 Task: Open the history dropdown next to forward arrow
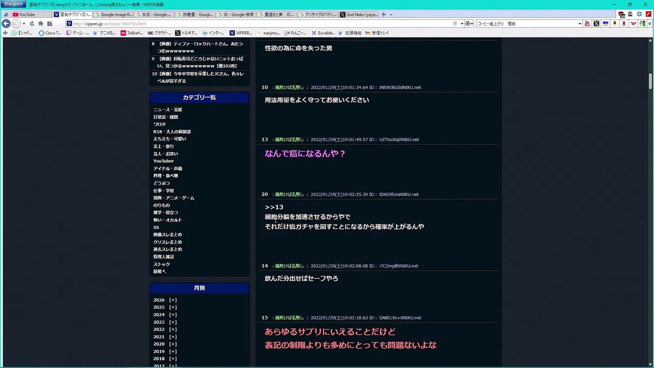point(24,24)
